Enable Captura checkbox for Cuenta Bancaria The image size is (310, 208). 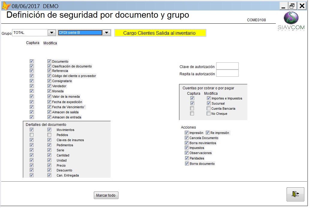pos(192,108)
